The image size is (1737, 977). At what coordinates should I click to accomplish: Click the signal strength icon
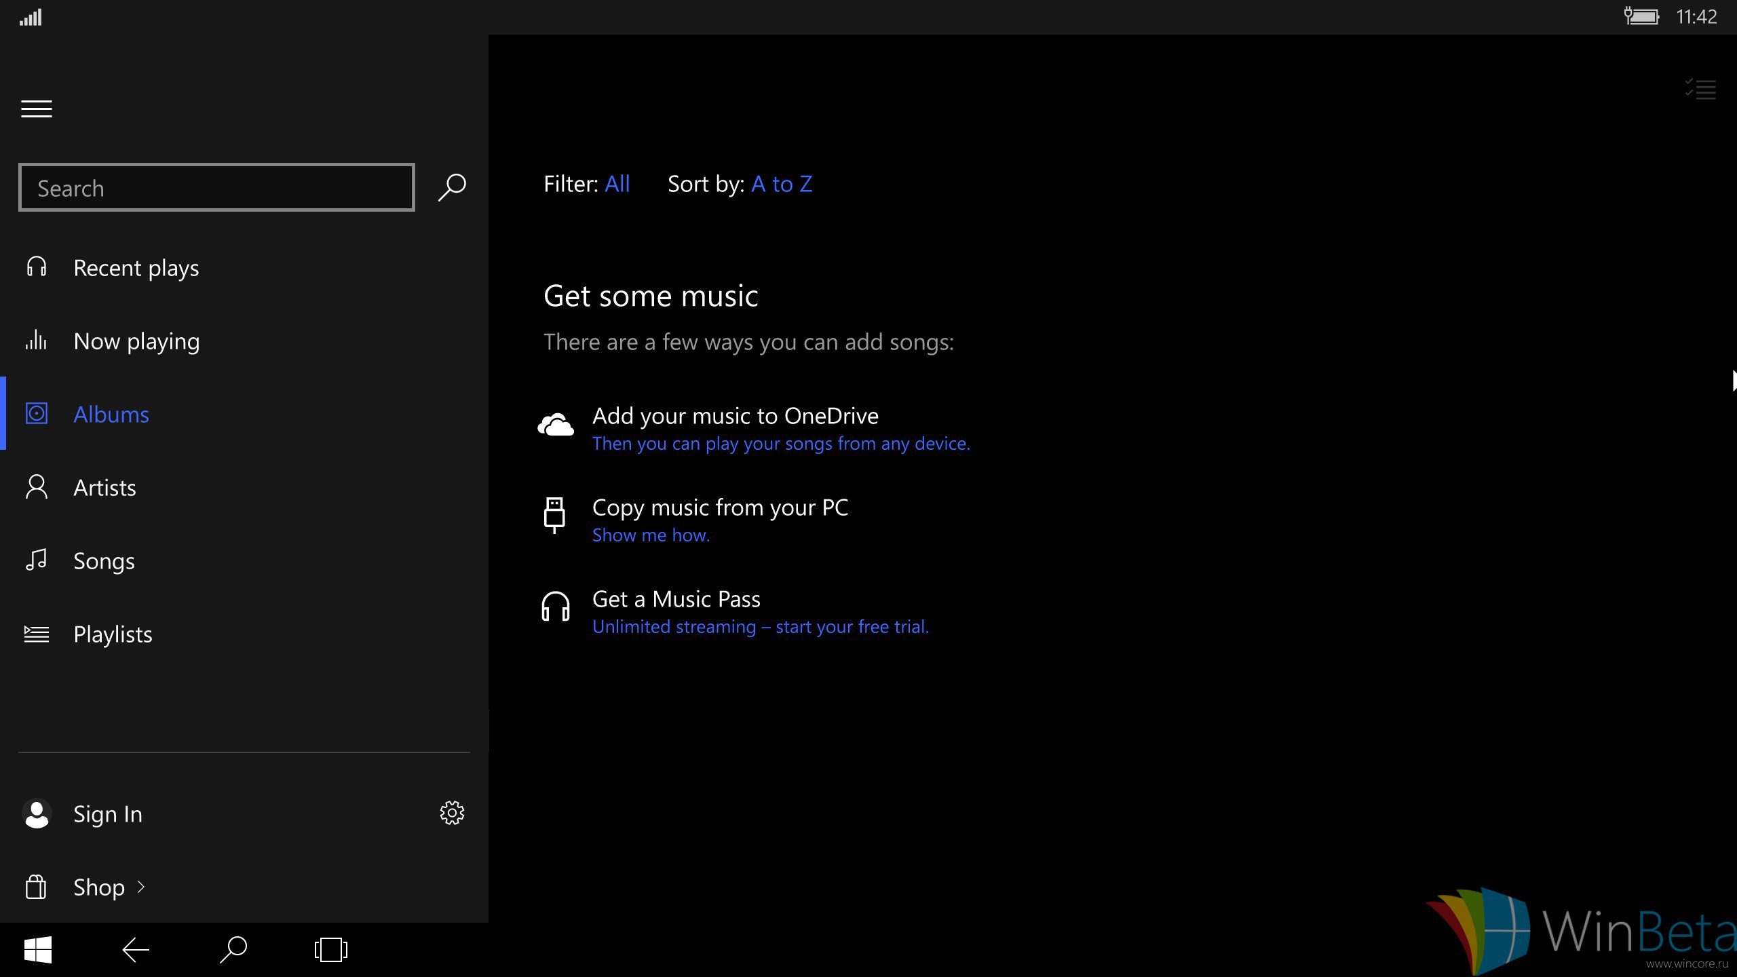tap(31, 17)
